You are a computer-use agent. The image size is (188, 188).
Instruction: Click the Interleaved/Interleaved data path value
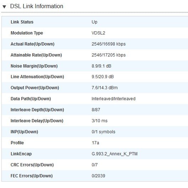[x=113, y=99]
